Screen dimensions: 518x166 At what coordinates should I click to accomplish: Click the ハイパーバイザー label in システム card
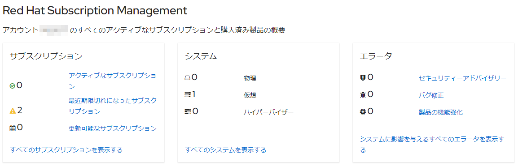pos(268,113)
